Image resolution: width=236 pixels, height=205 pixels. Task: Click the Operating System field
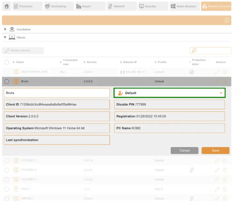(57, 128)
